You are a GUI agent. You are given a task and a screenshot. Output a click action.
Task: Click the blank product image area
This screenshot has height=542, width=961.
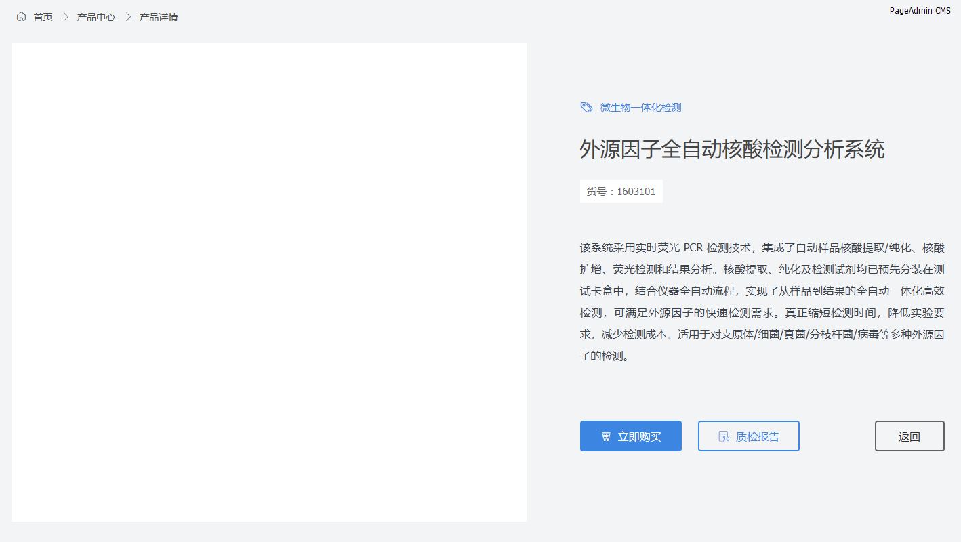(269, 283)
